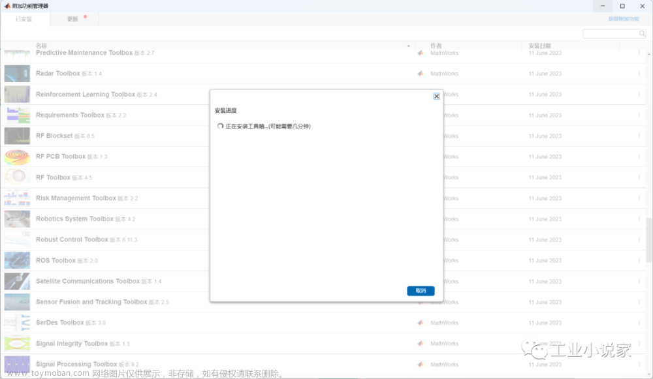Click the scrollbar up arrow

coord(649,55)
